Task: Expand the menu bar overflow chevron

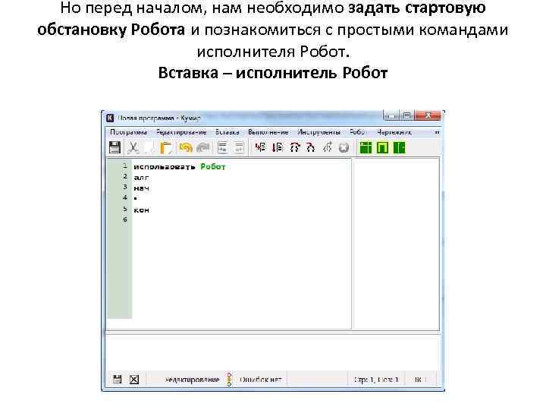Action: pos(437,132)
